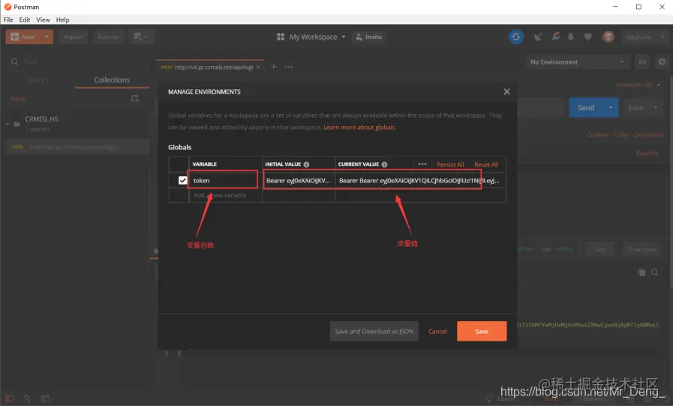Open the user avatar menu

pos(608,37)
